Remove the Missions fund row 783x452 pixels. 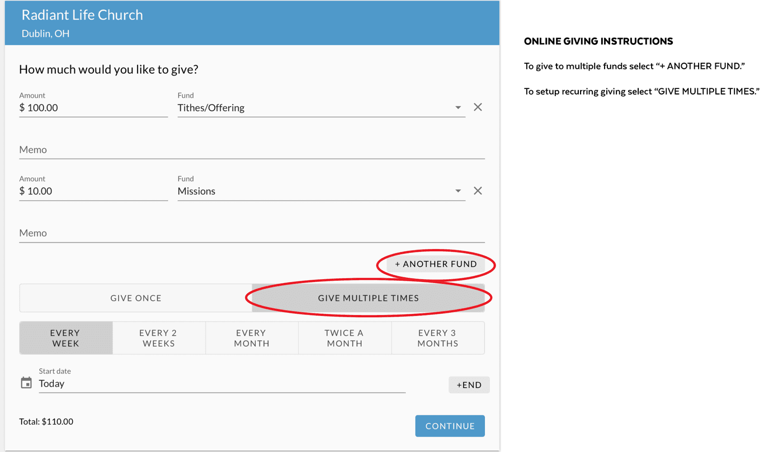click(x=478, y=191)
